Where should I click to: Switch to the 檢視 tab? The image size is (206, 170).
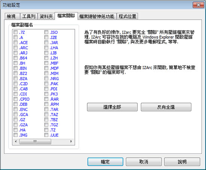tap(12, 16)
